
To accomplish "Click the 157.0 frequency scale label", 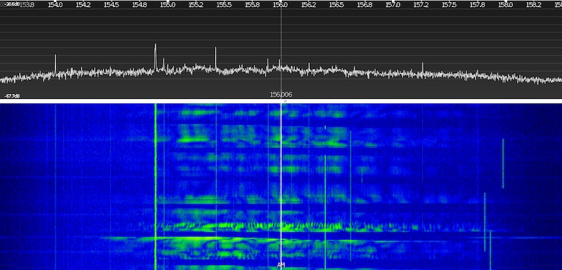I will pyautogui.click(x=393, y=5).
